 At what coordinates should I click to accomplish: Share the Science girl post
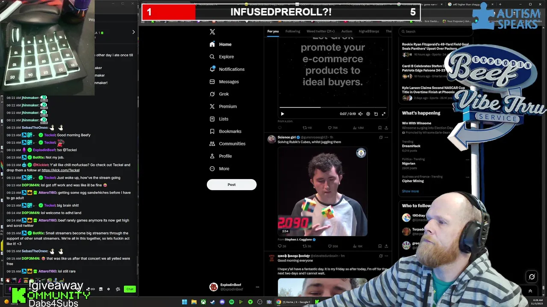[386, 246]
